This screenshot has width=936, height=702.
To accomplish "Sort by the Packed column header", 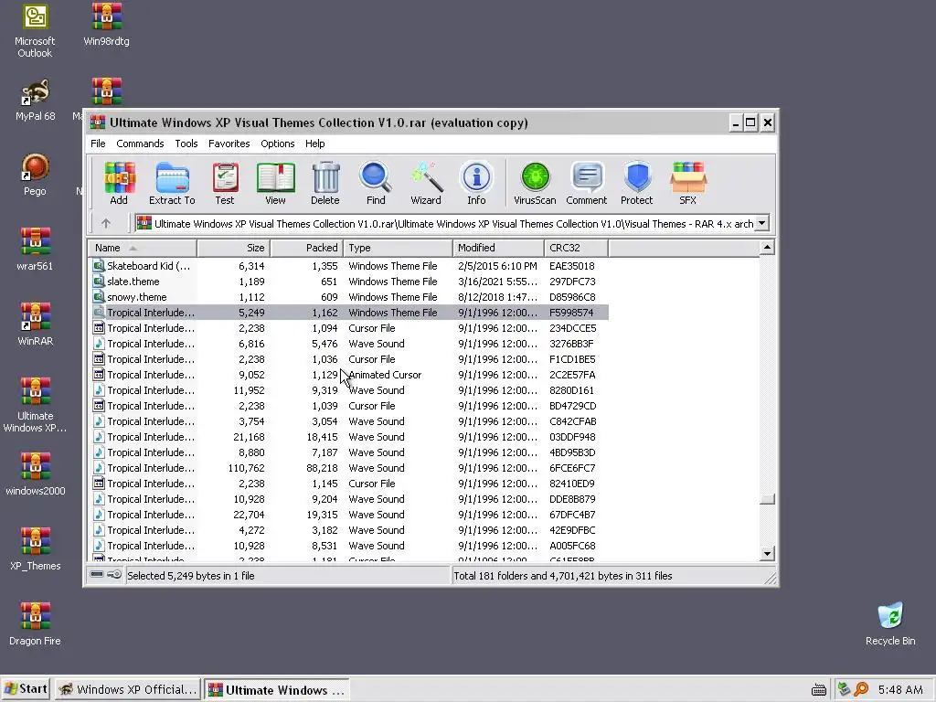I will coord(307,248).
